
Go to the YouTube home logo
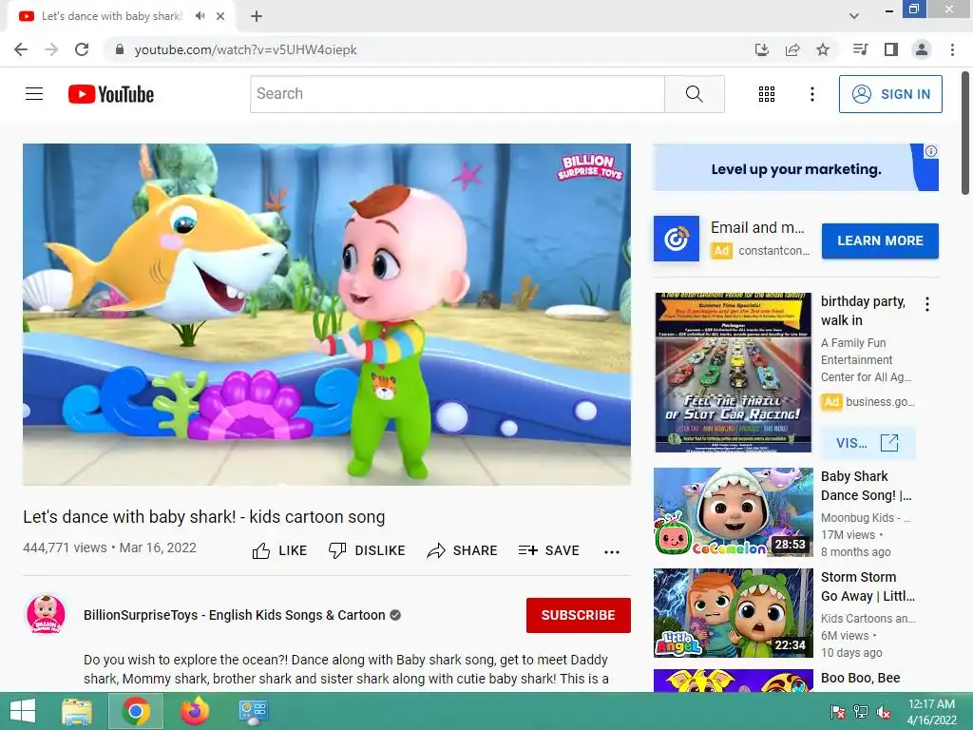111,94
